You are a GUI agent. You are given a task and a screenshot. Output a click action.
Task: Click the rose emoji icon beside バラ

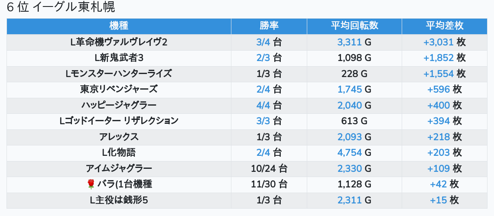click(91, 184)
